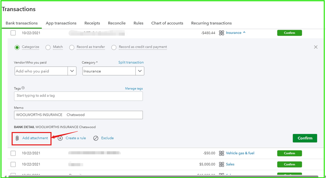
Task: Click the Memo text field
Action: [78, 115]
